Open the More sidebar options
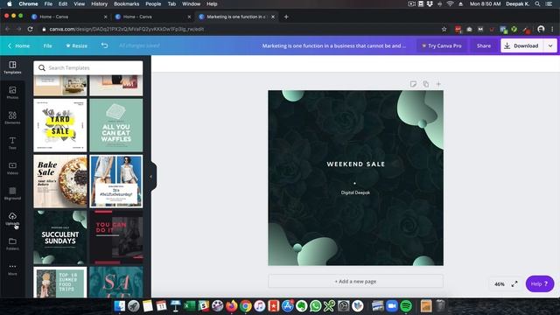 12,269
